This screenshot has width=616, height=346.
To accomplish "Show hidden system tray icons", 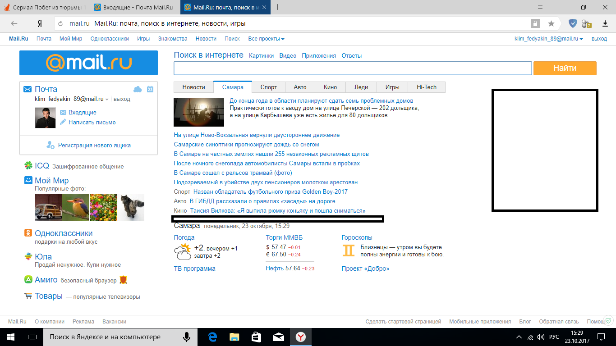I will pos(518,337).
